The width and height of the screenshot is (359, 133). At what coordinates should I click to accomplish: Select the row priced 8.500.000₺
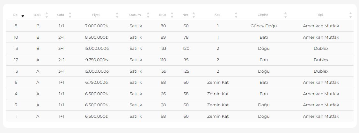tap(97, 37)
